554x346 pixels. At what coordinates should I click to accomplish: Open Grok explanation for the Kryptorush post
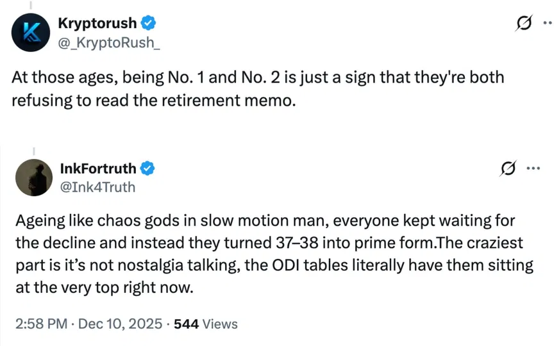click(x=525, y=24)
